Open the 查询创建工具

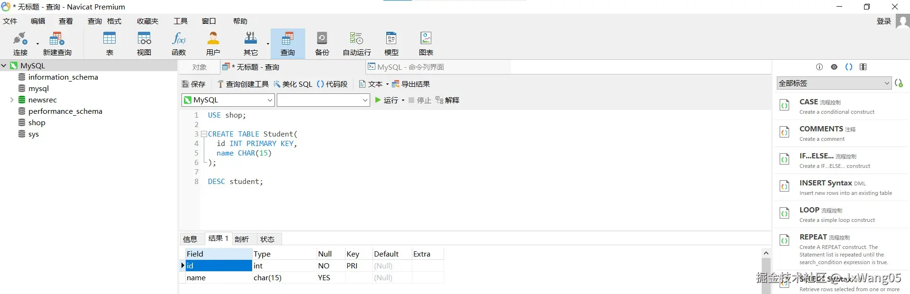point(243,84)
